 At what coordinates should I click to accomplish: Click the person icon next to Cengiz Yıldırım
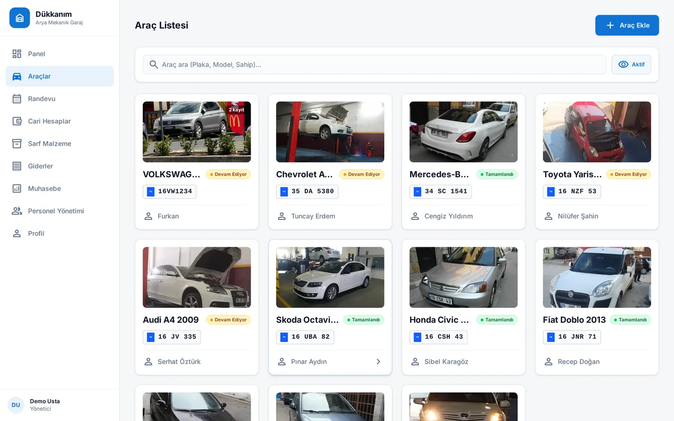click(x=415, y=216)
